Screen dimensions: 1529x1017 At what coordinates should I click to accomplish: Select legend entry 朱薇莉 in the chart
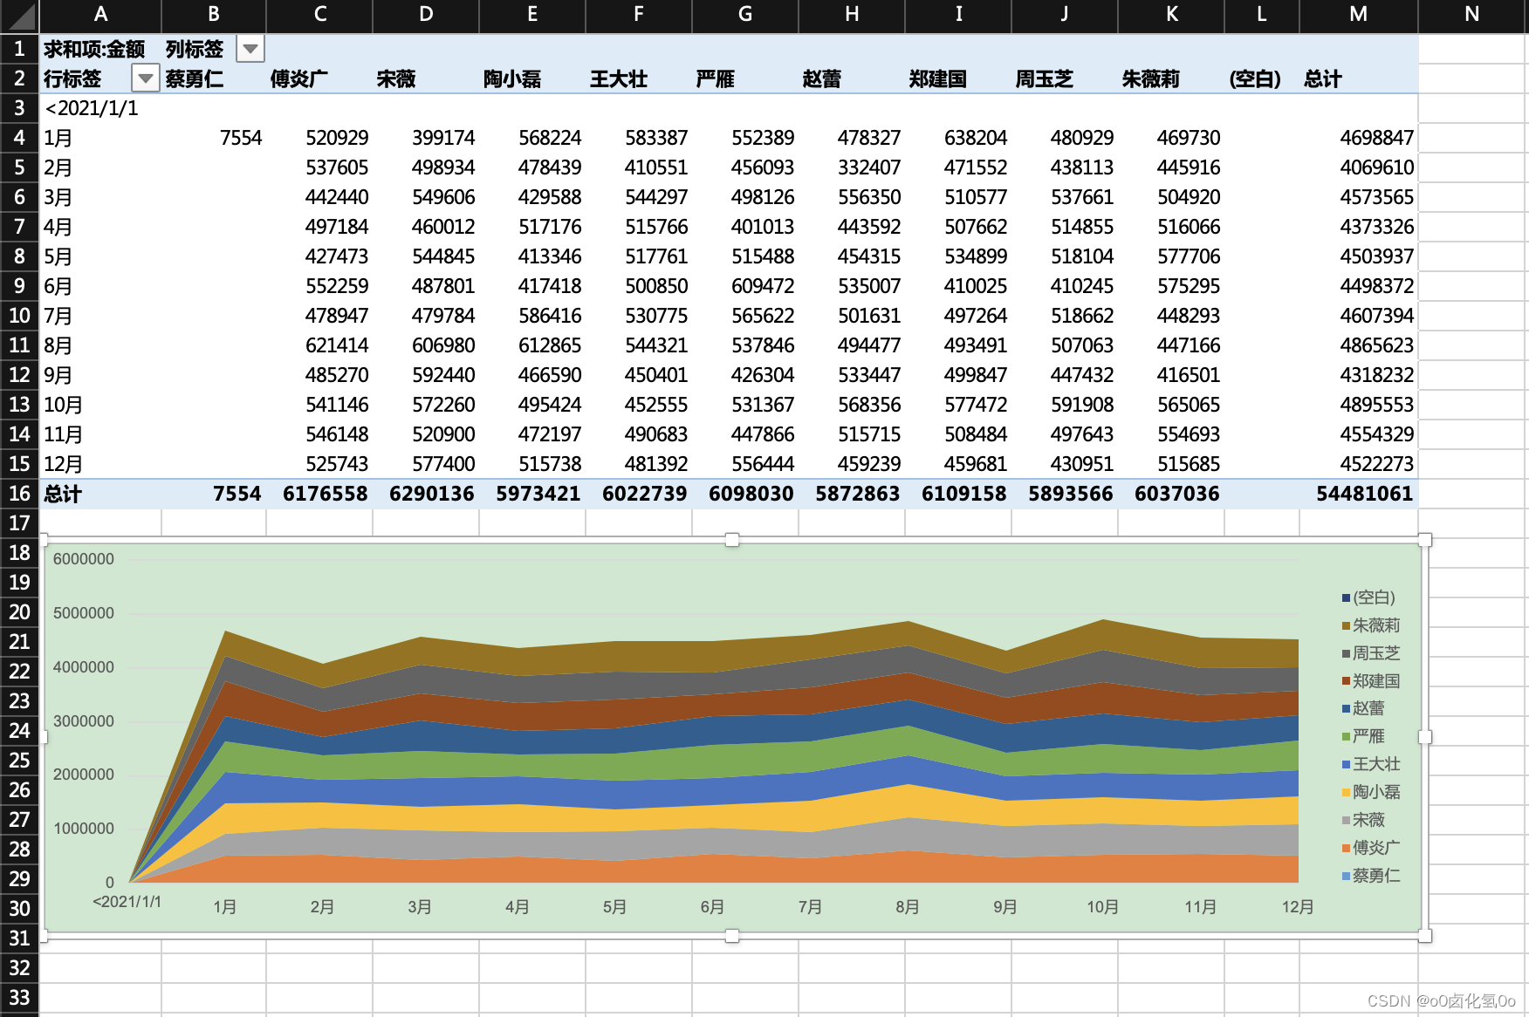pyautogui.click(x=1377, y=625)
